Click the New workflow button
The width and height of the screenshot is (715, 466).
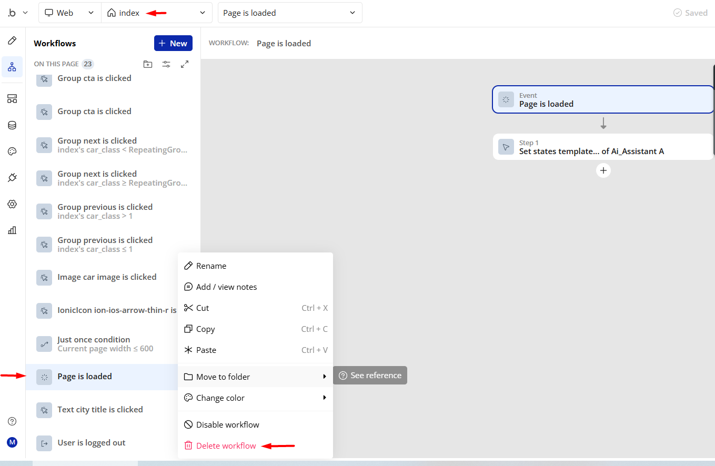click(x=173, y=43)
